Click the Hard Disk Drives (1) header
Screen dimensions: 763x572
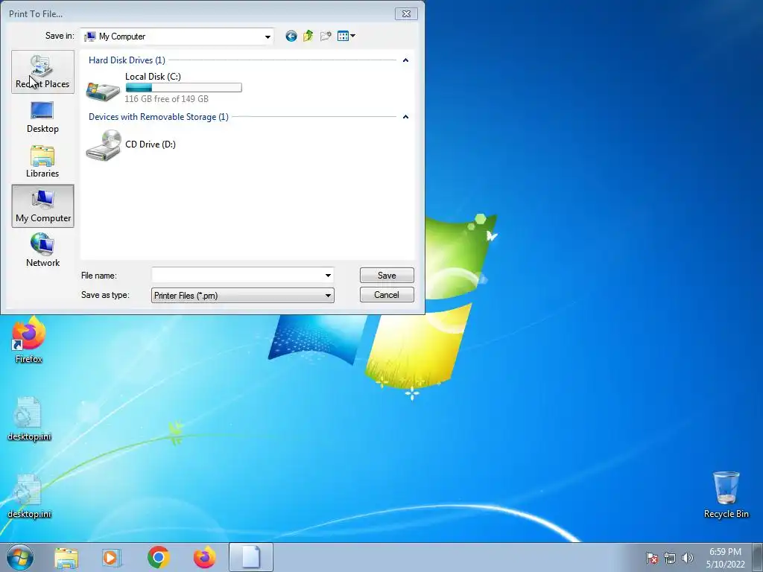127,60
